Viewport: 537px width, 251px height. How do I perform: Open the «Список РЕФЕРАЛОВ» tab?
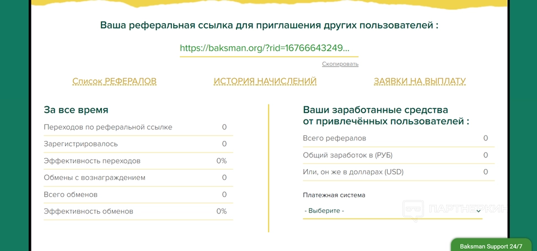pos(114,81)
